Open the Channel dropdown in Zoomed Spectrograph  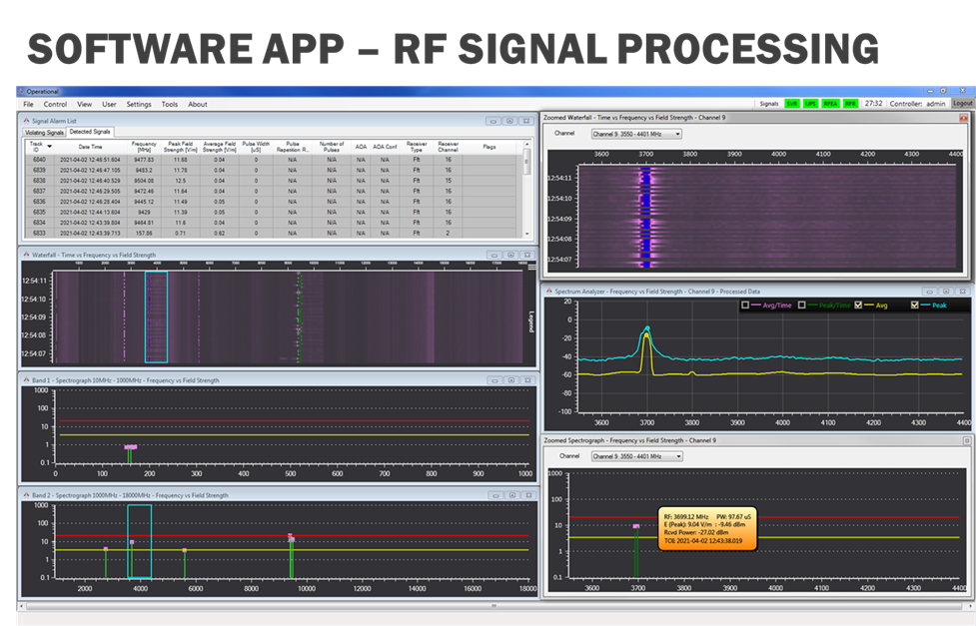coord(680,457)
